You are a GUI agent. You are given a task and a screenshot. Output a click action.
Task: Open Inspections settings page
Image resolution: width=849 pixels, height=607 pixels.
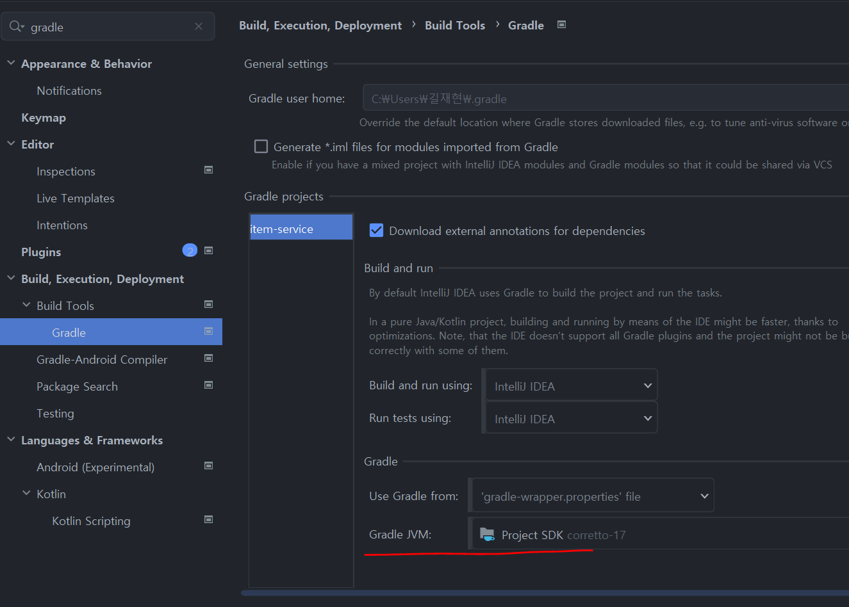[66, 172]
